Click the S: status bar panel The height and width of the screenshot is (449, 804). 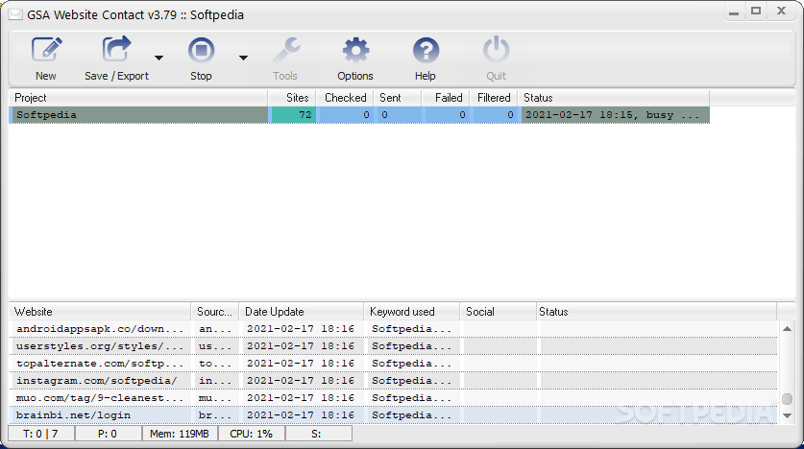click(318, 434)
